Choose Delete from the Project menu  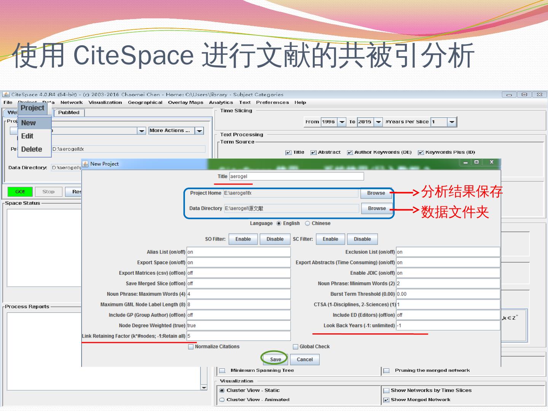coord(35,149)
